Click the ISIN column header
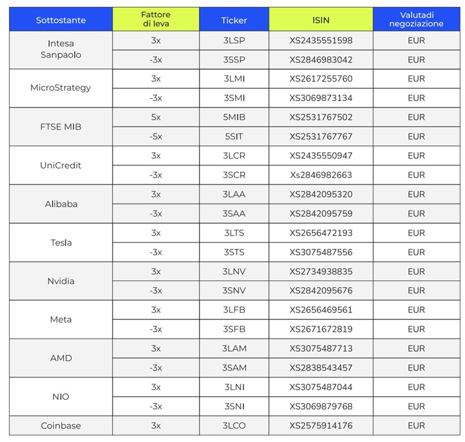 pos(321,20)
